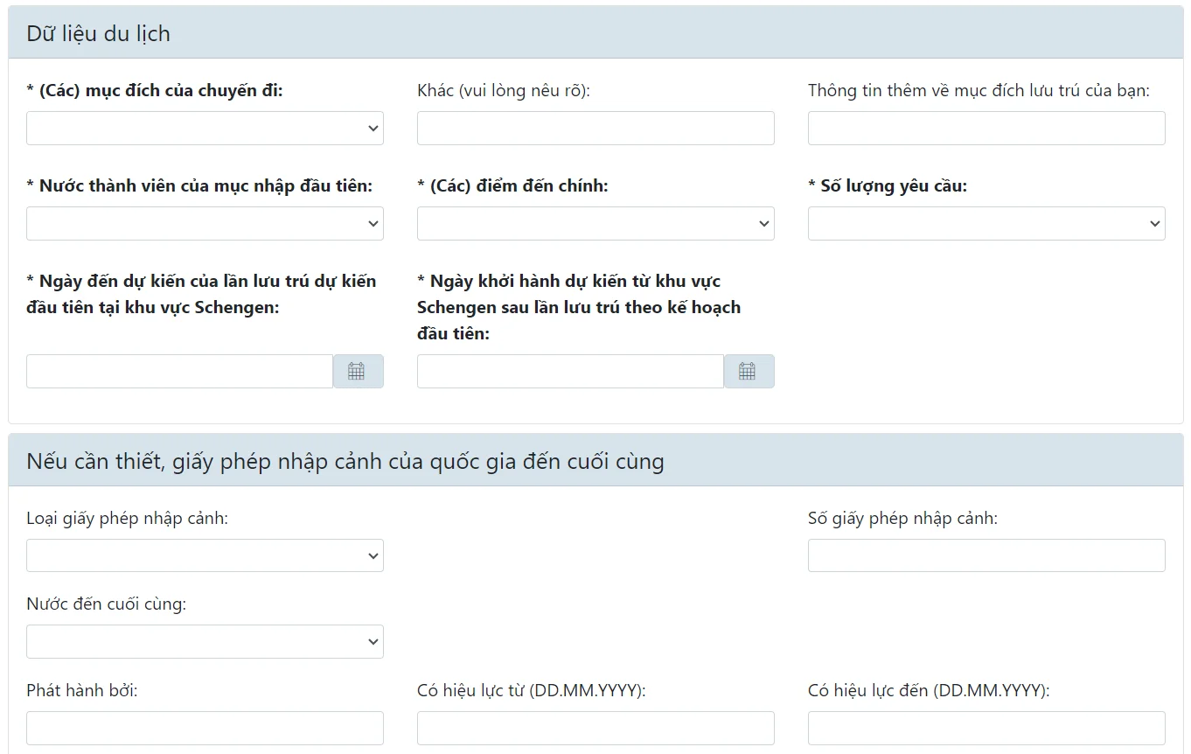The width and height of the screenshot is (1191, 754).
Task: Focus the 'Có hiệu lực đến' date field
Action: (986, 728)
